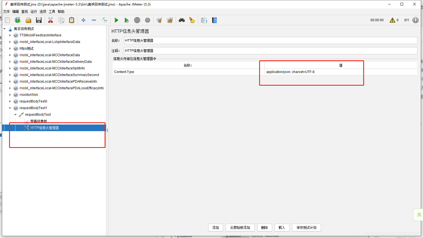Collapse the requestBodyTest1 thread group

[10, 108]
